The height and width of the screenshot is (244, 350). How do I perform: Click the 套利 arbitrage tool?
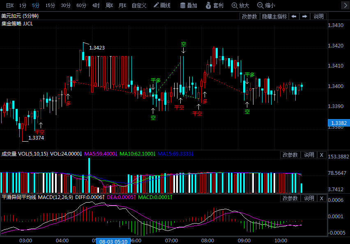click(214, 5)
